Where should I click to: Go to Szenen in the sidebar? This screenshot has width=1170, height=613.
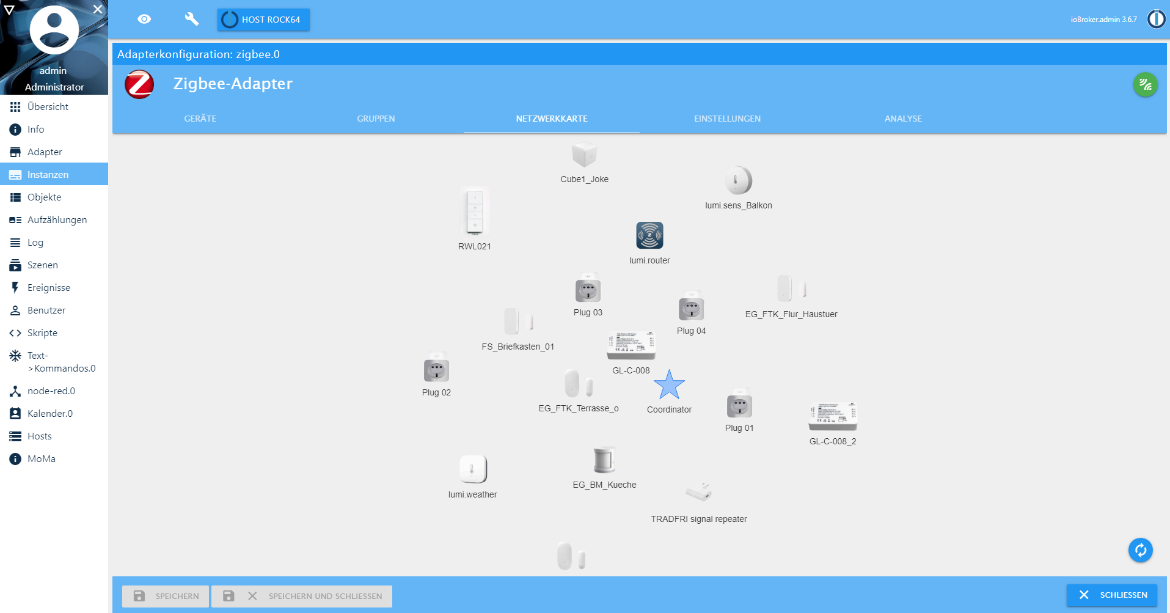[54, 265]
